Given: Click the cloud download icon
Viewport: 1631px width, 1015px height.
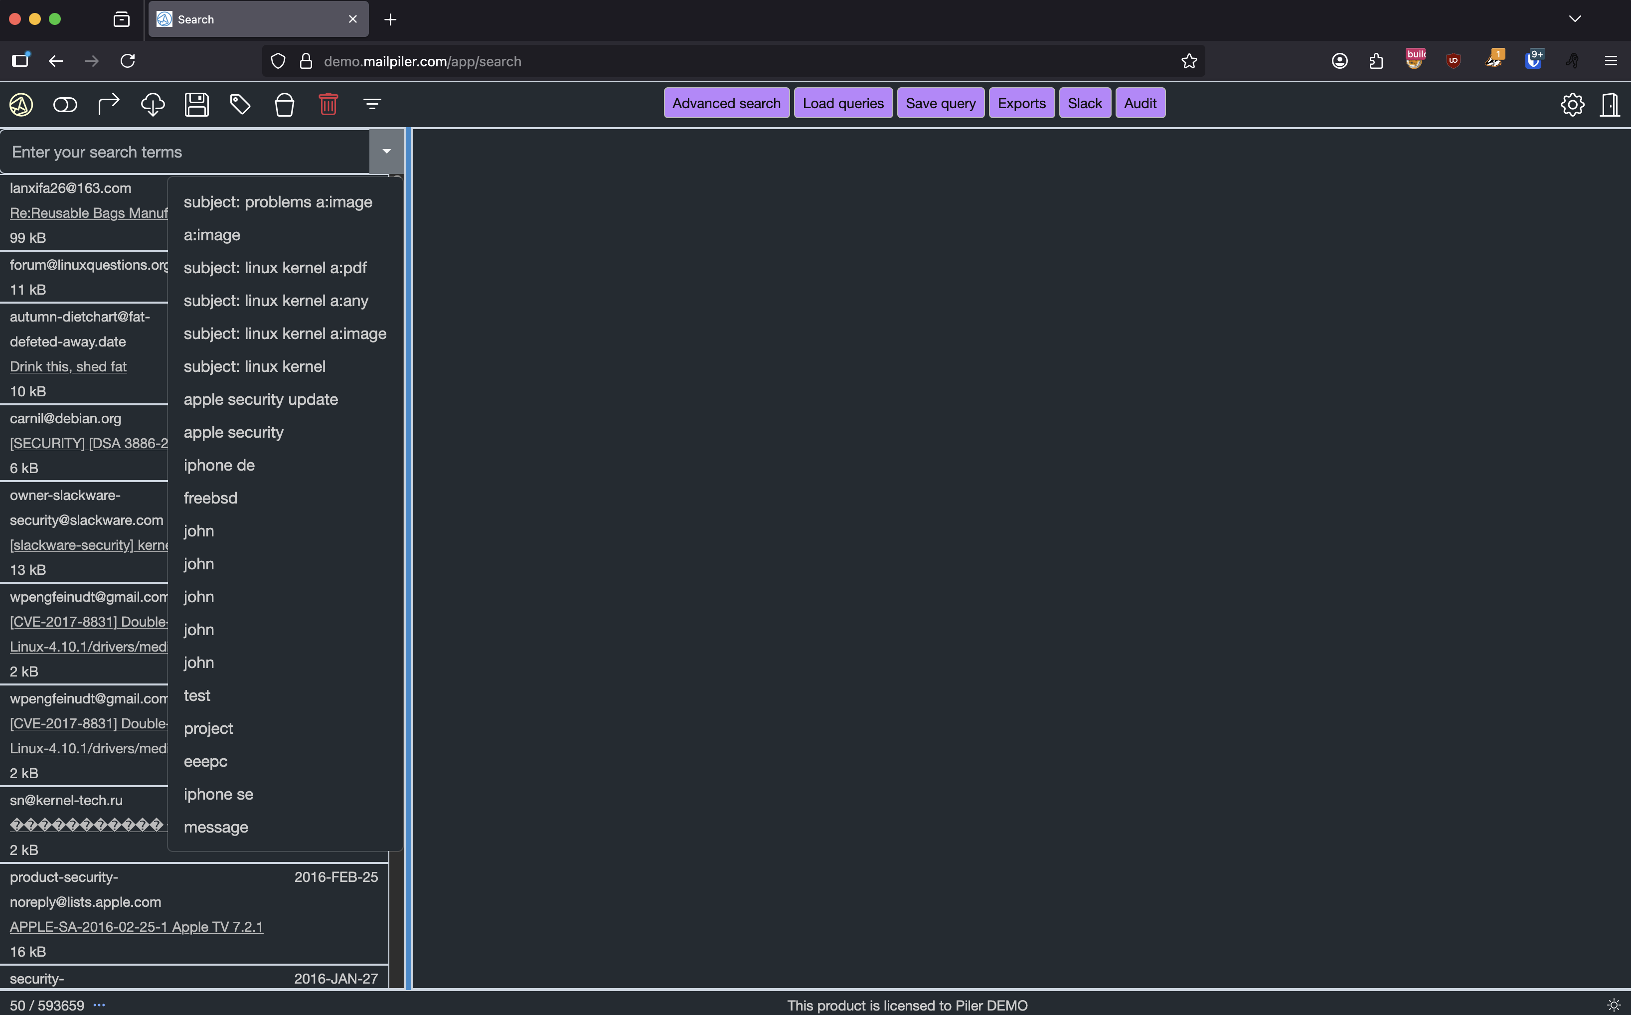Looking at the screenshot, I should [153, 105].
